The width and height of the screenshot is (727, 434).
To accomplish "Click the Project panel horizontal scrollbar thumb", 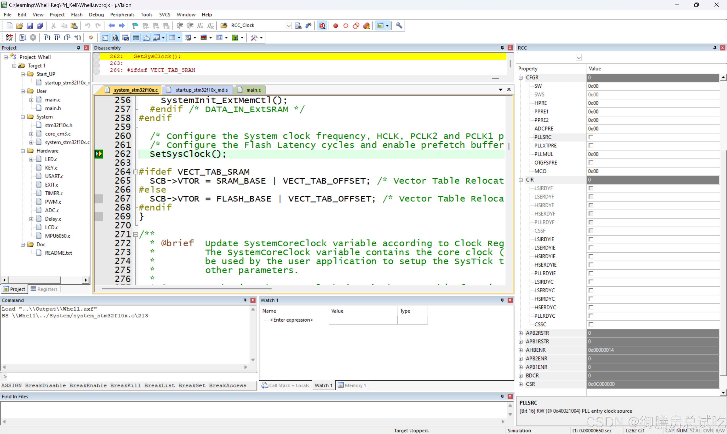I will [34, 280].
